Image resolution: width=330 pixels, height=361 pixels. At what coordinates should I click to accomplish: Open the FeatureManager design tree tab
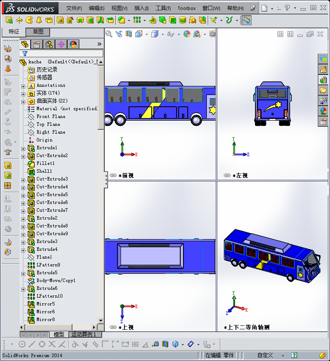tap(25, 44)
